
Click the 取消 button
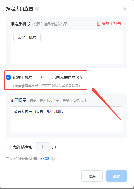(92, 176)
